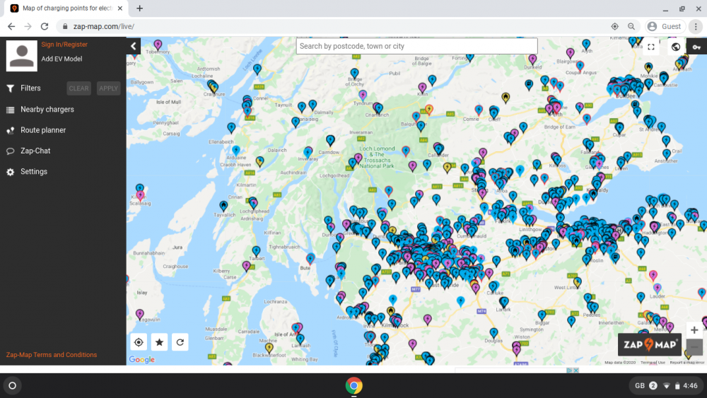707x398 pixels.
Task: Open a new browser tab
Action: coord(140,8)
